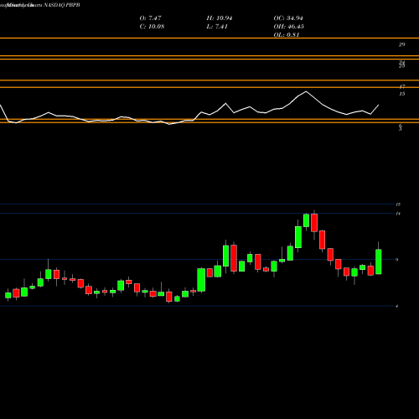The height and width of the screenshot is (419, 419).
Task: Click the low price value L: 7.41
Action: coord(217,27)
